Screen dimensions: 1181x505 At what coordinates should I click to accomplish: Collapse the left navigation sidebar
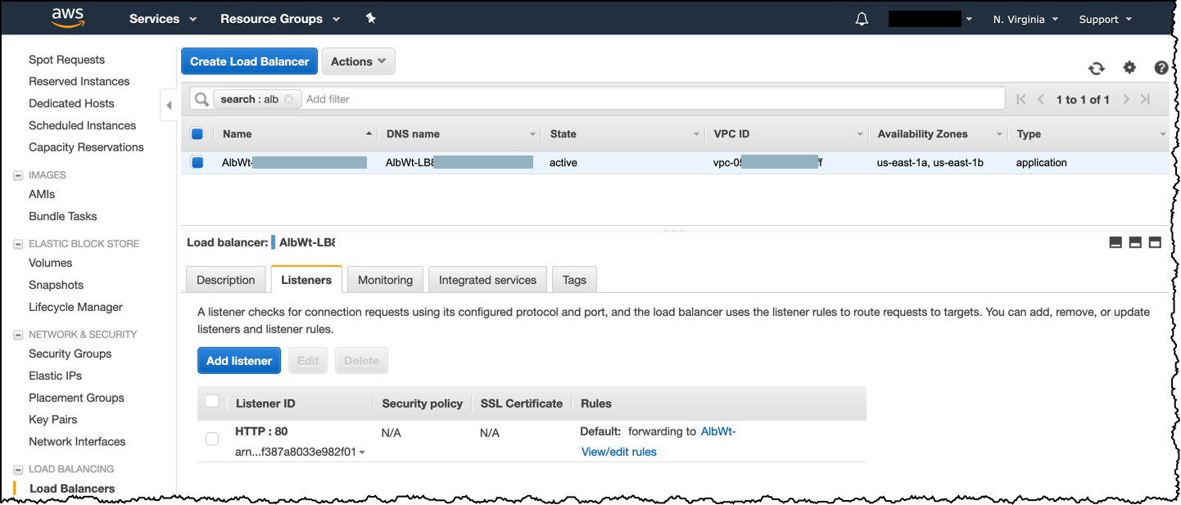(169, 106)
